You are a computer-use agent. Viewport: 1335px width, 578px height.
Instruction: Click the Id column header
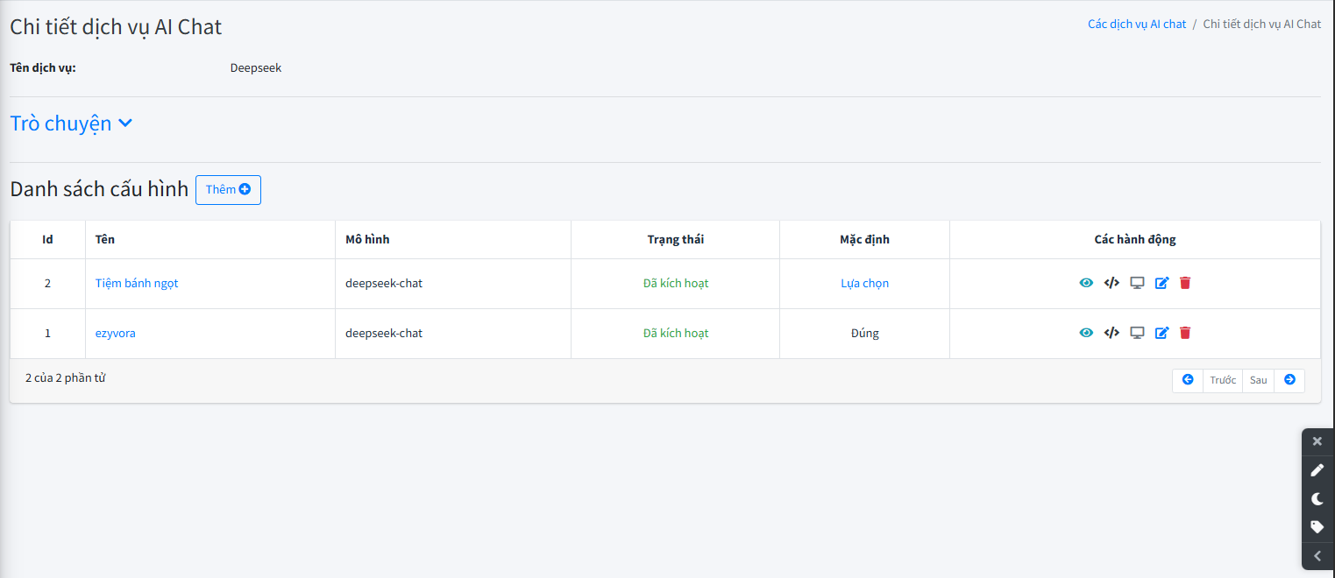coord(47,239)
